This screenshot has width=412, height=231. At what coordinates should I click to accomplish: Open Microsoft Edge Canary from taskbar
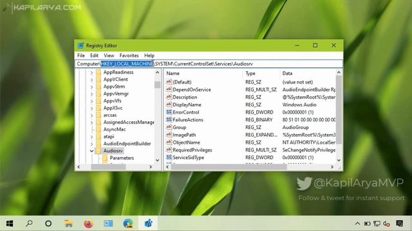(128, 223)
